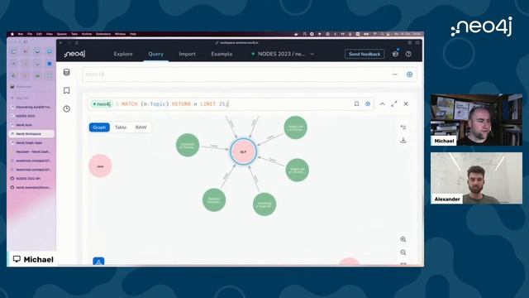Open the Help menu in menu bar
This screenshot has height=298, width=529.
tap(133, 34)
